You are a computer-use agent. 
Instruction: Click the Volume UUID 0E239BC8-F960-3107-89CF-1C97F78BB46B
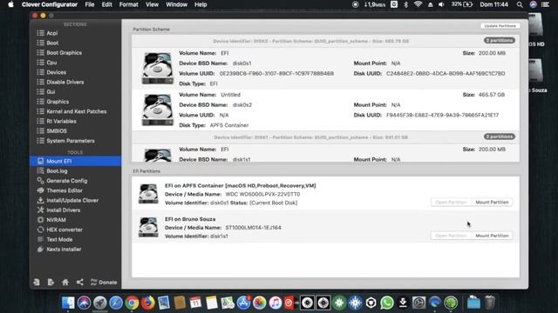tap(276, 73)
